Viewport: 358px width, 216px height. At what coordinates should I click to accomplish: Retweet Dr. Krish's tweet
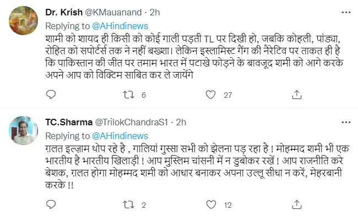tap(128, 95)
